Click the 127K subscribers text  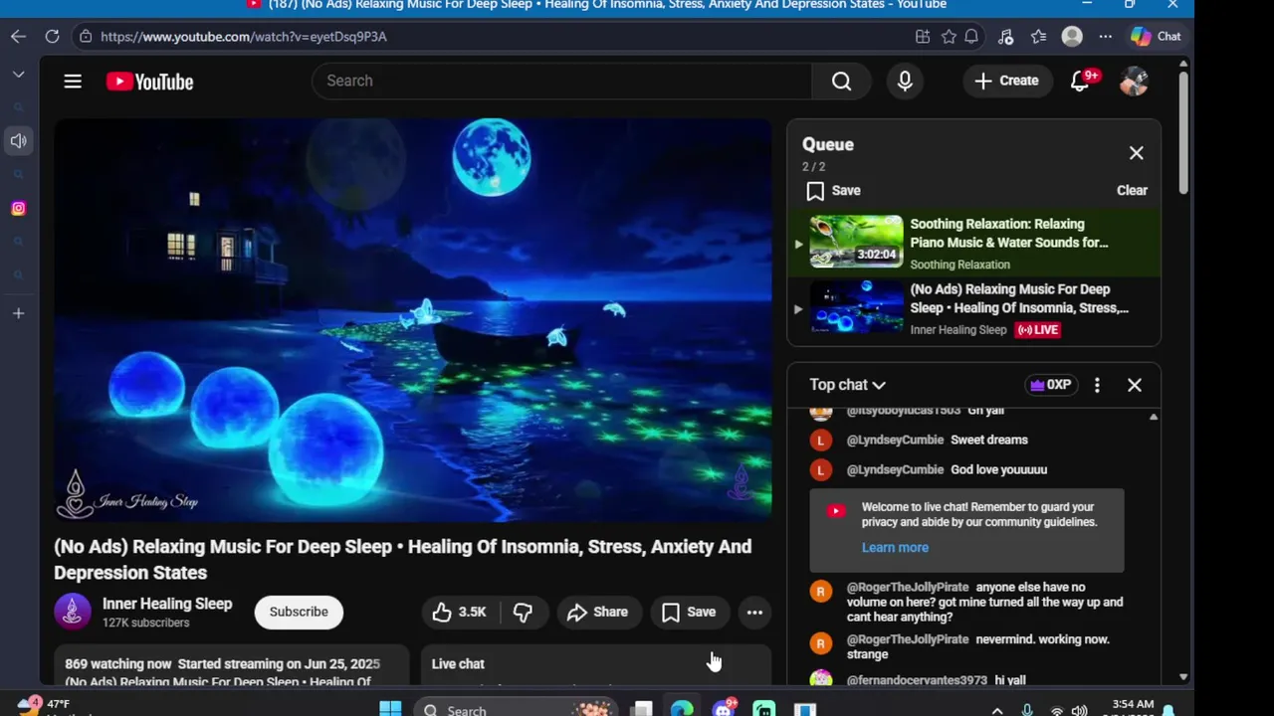(x=145, y=623)
